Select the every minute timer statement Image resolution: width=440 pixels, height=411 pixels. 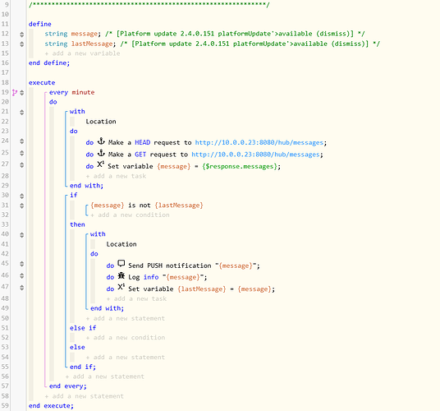[72, 92]
